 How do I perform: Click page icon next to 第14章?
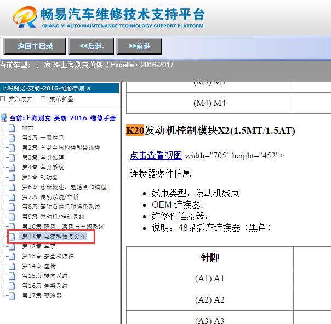[x=12, y=266]
